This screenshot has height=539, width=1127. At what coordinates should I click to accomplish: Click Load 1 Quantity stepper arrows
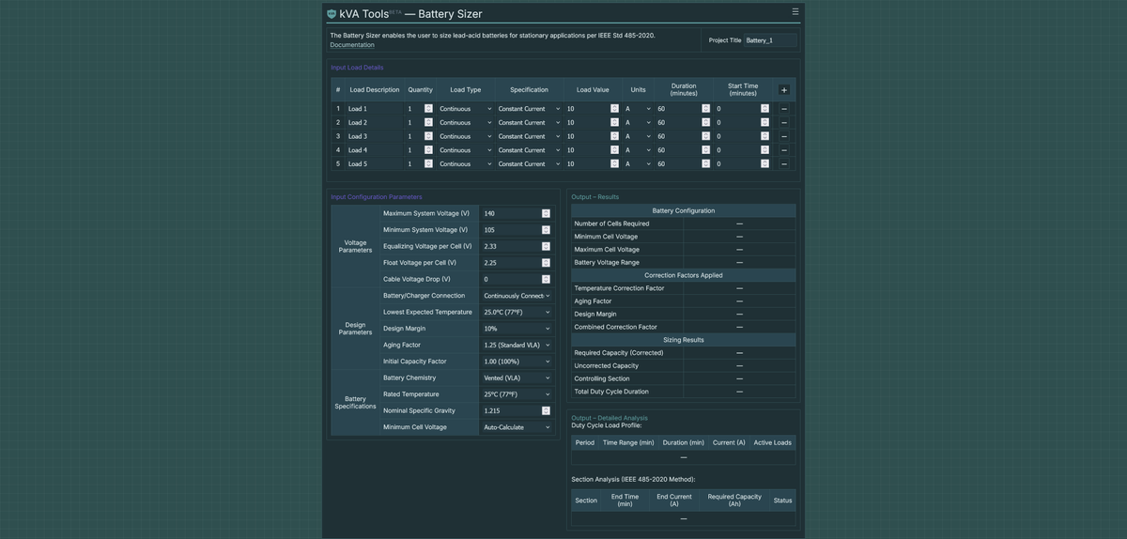pos(428,109)
